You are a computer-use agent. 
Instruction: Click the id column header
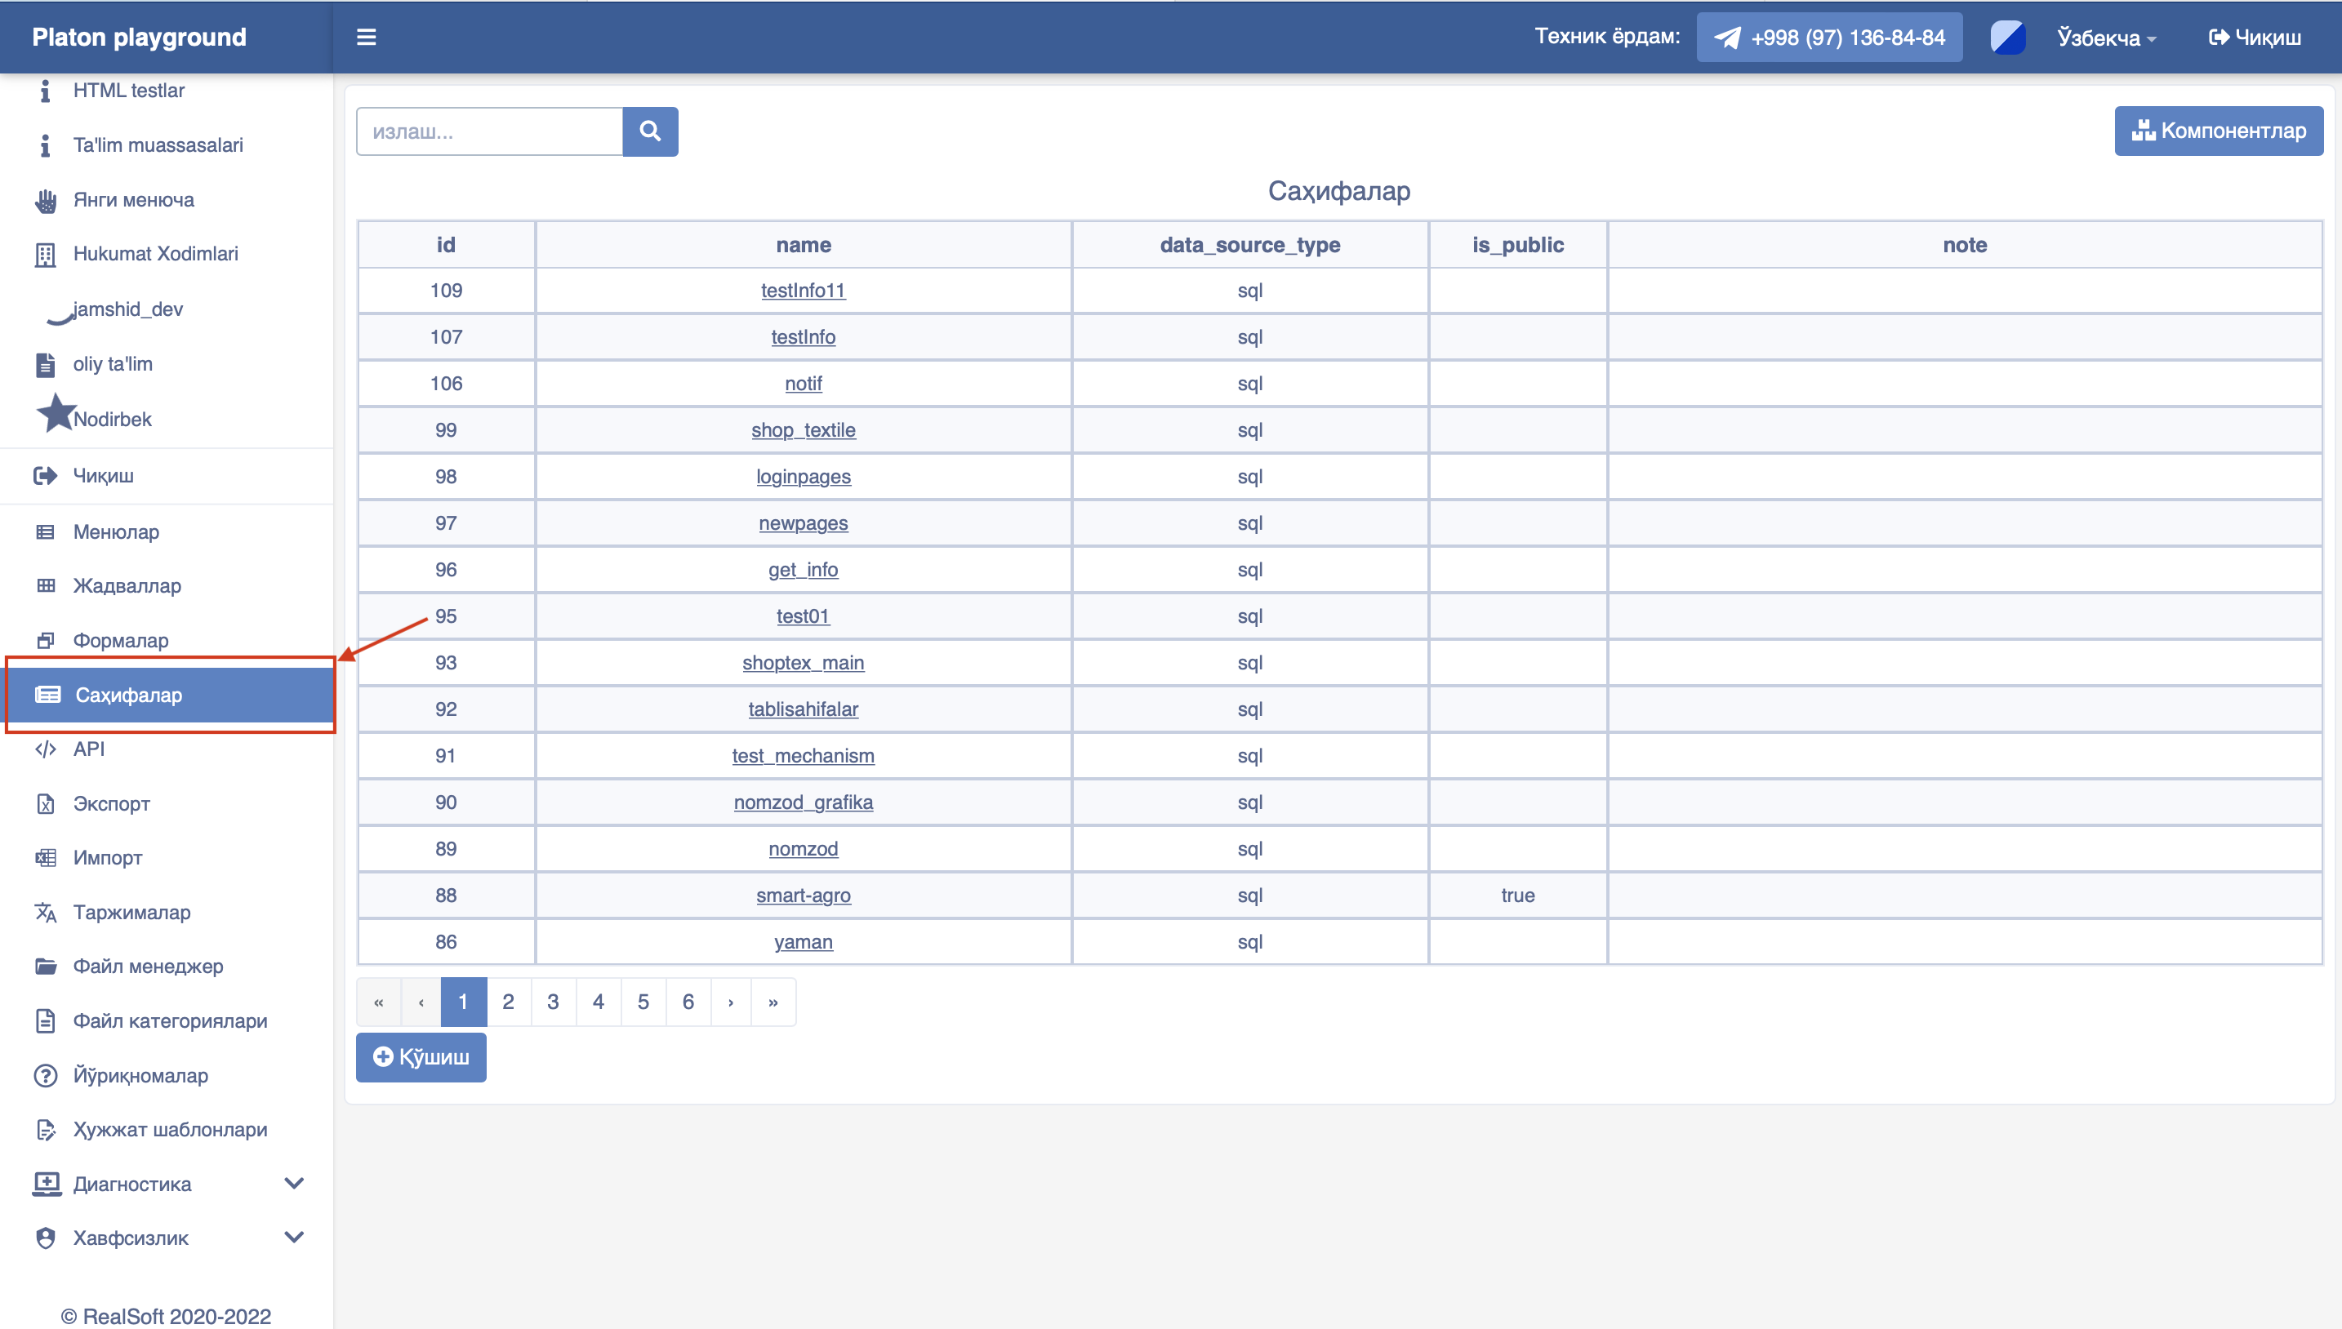click(446, 245)
